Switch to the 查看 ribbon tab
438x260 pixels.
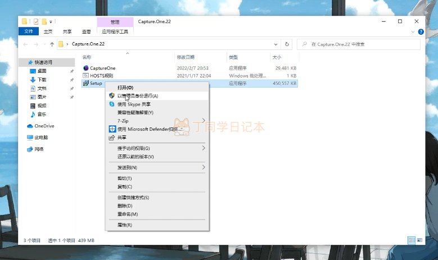[x=87, y=31]
